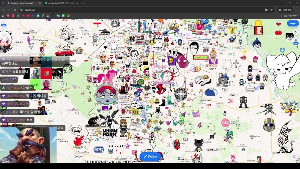Open the F bookmark icon
Screen dimensions: 300x169
coord(43,16)
